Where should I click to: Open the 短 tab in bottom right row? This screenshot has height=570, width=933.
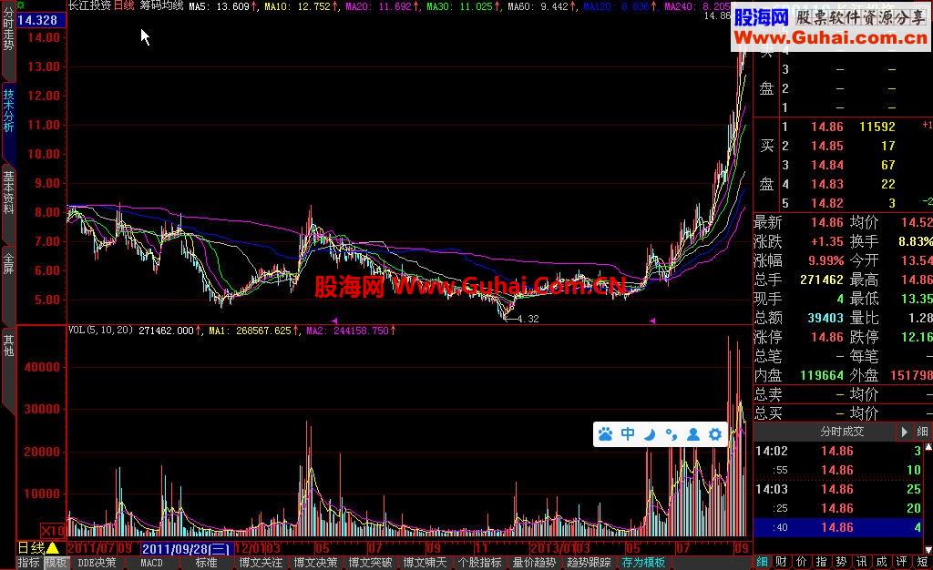[x=922, y=562]
